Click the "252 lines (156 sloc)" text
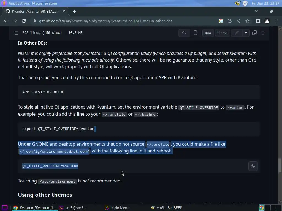Image resolution: width=282 pixels, height=211 pixels. (x=42, y=33)
